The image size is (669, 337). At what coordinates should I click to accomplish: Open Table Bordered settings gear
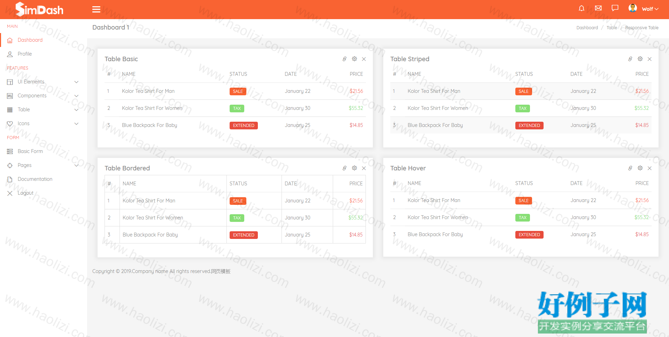[354, 168]
